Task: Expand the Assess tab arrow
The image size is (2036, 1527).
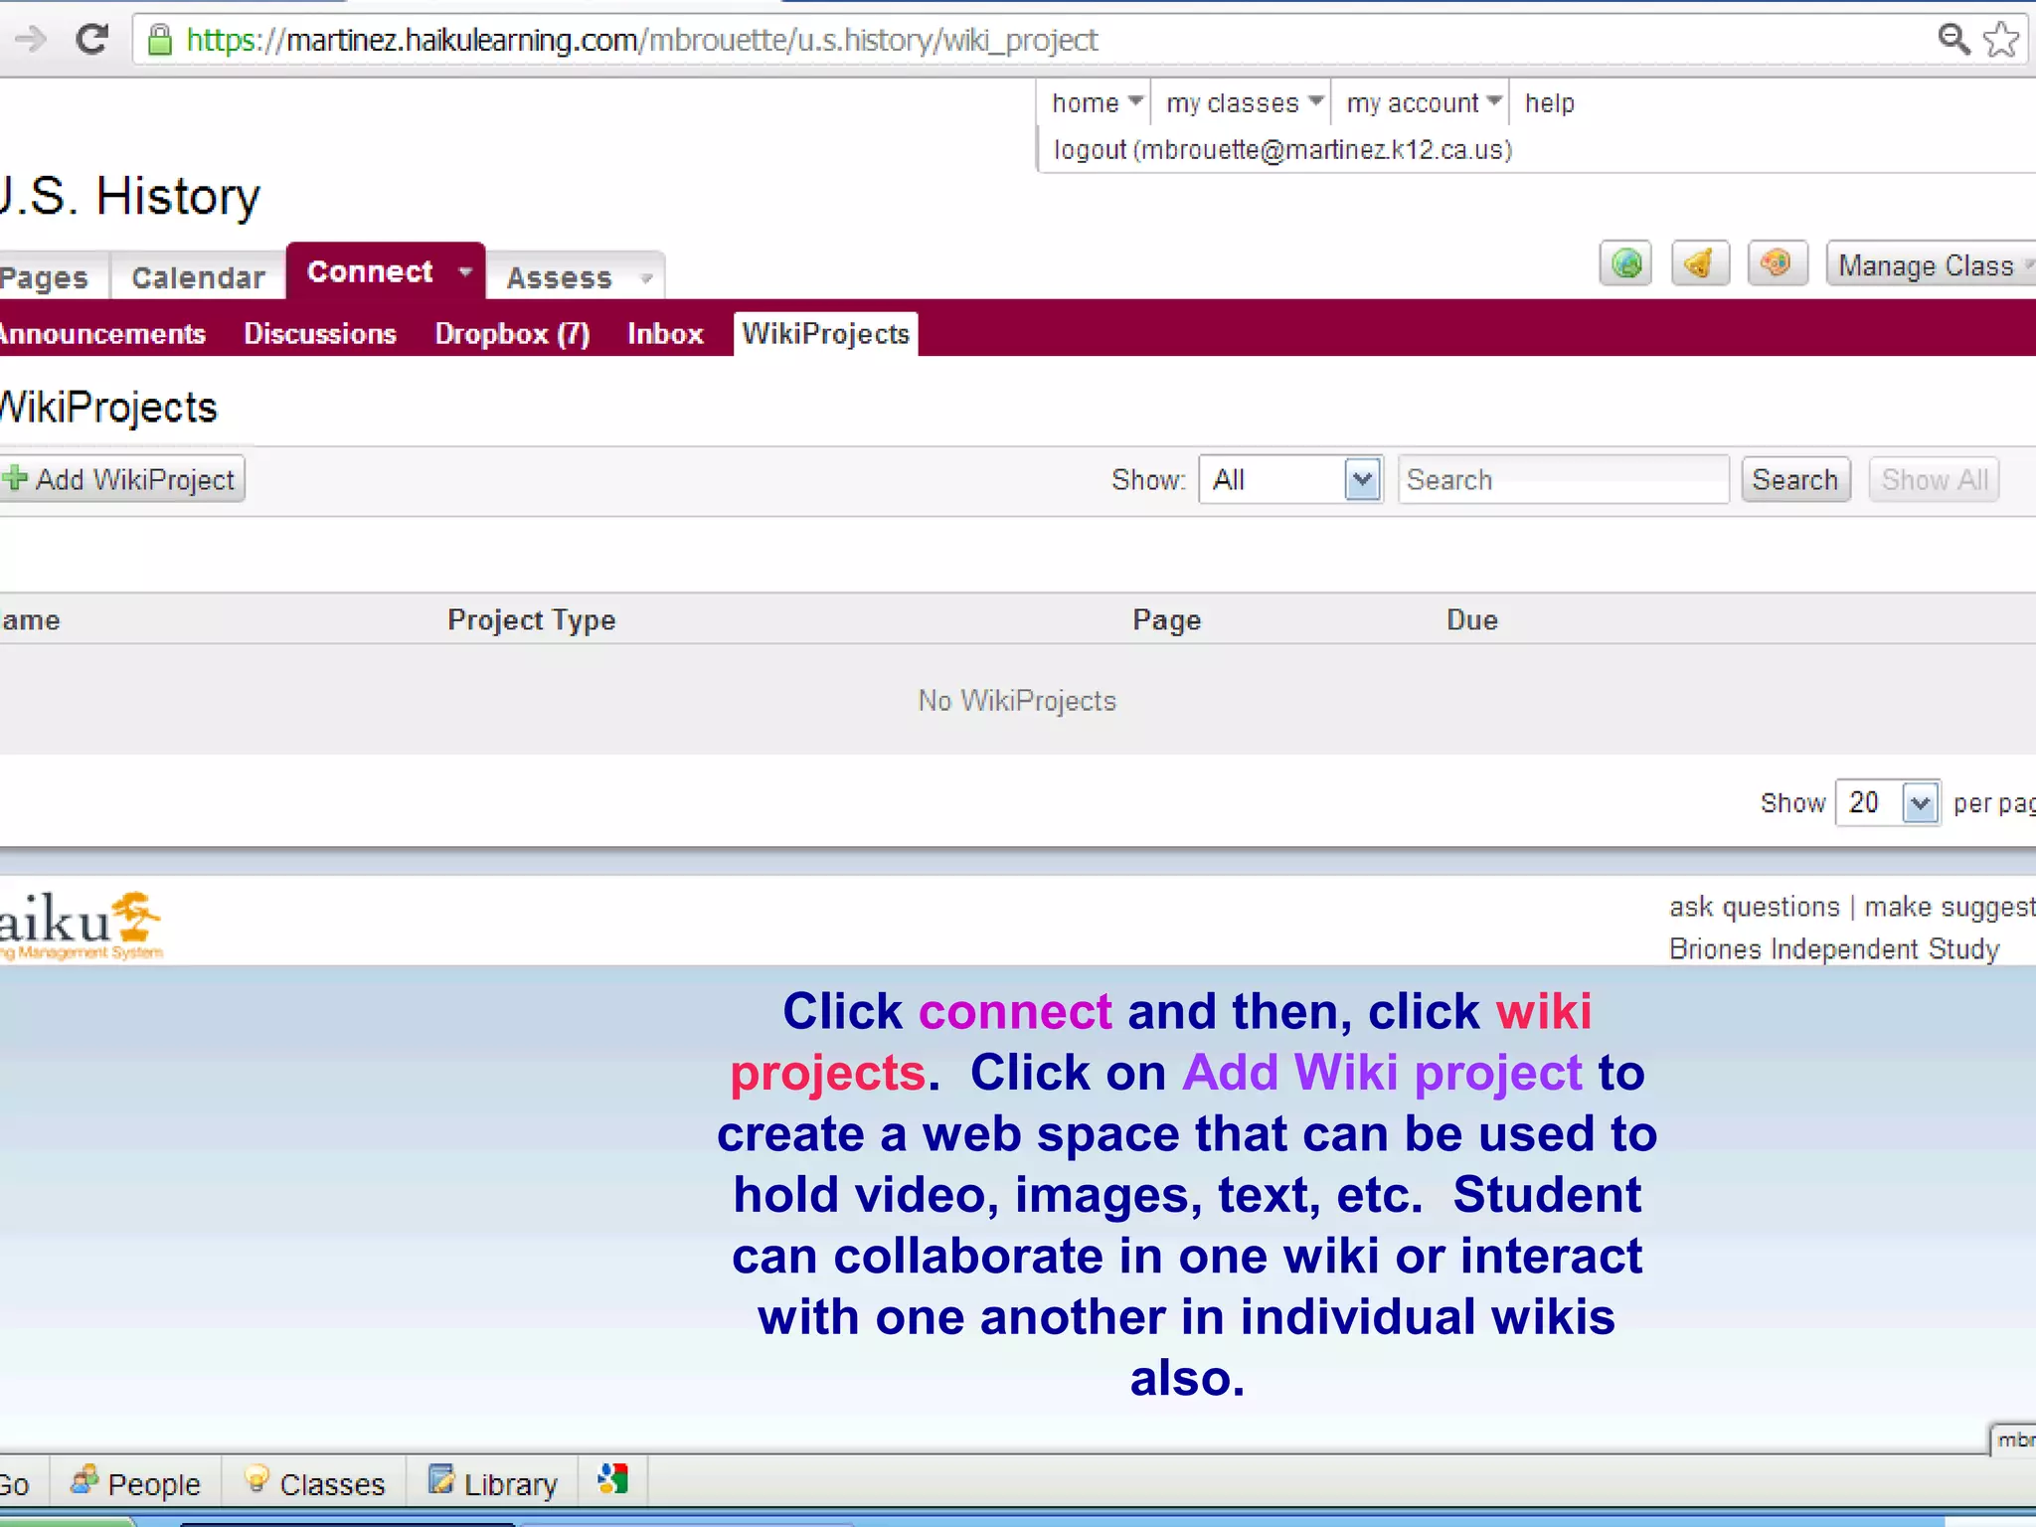Action: click(x=646, y=278)
